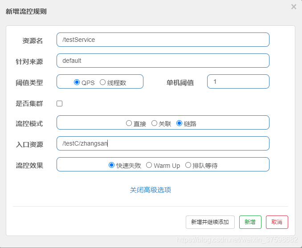302x248 pixels.
Task: Click the red 取消 button
Action: (277, 222)
